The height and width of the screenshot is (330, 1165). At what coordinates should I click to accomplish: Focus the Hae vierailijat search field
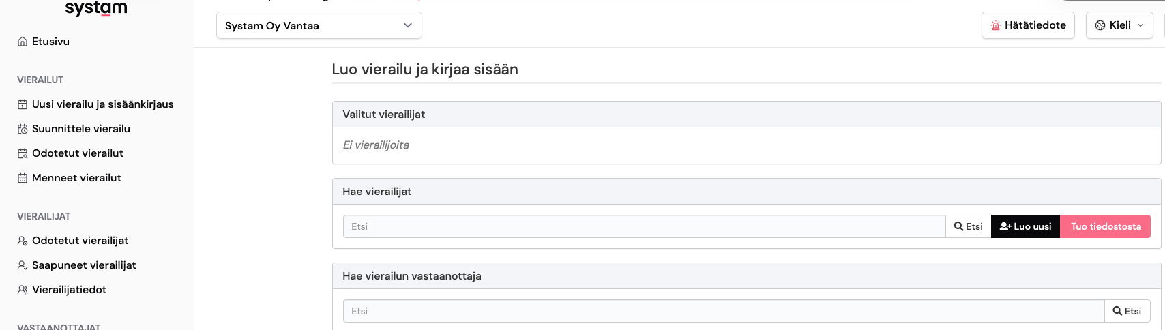pos(644,226)
